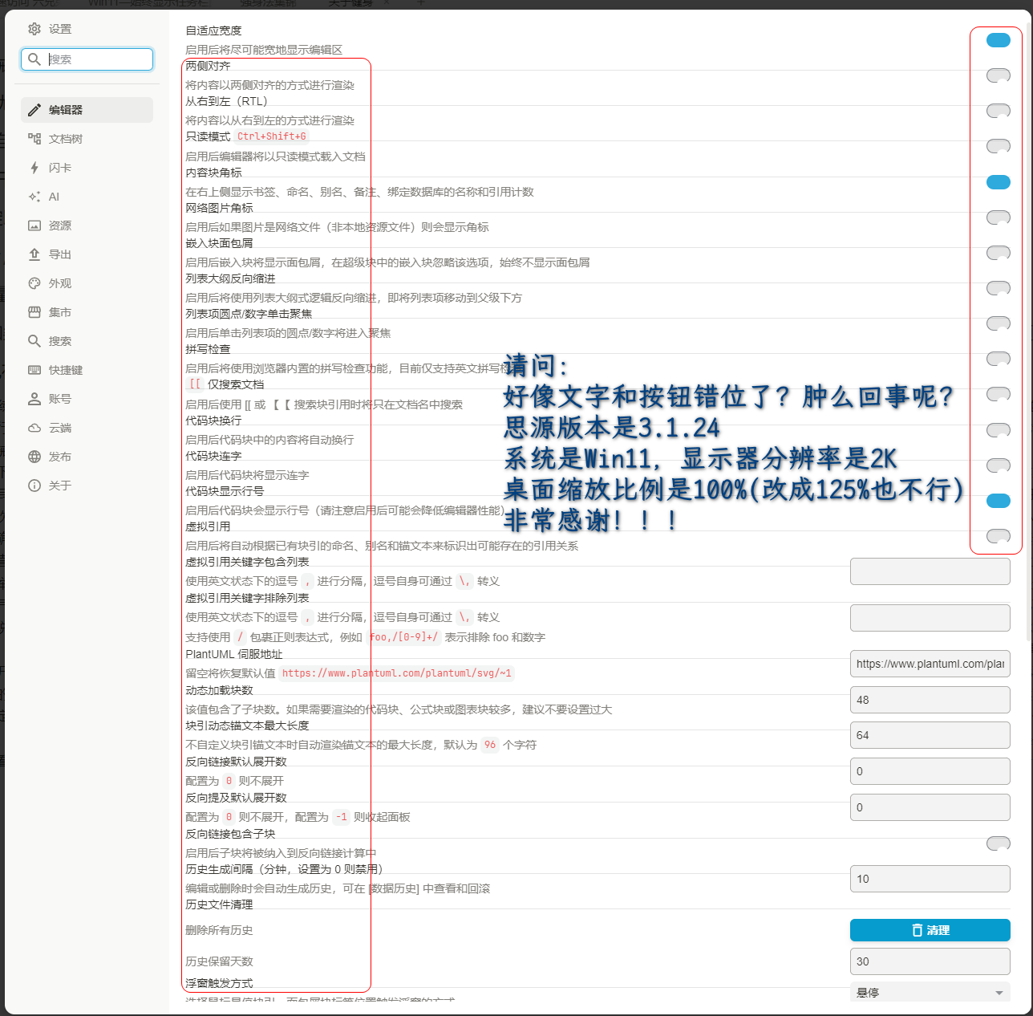Open the AI settings section
Screen dimensions: 1033x1016
[87, 197]
